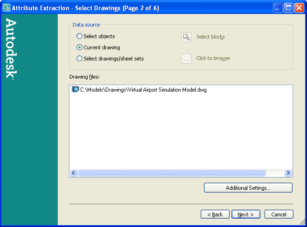This screenshot has height=227, width=307.
Task: Click the DWG file icon in list
Action: click(x=75, y=89)
